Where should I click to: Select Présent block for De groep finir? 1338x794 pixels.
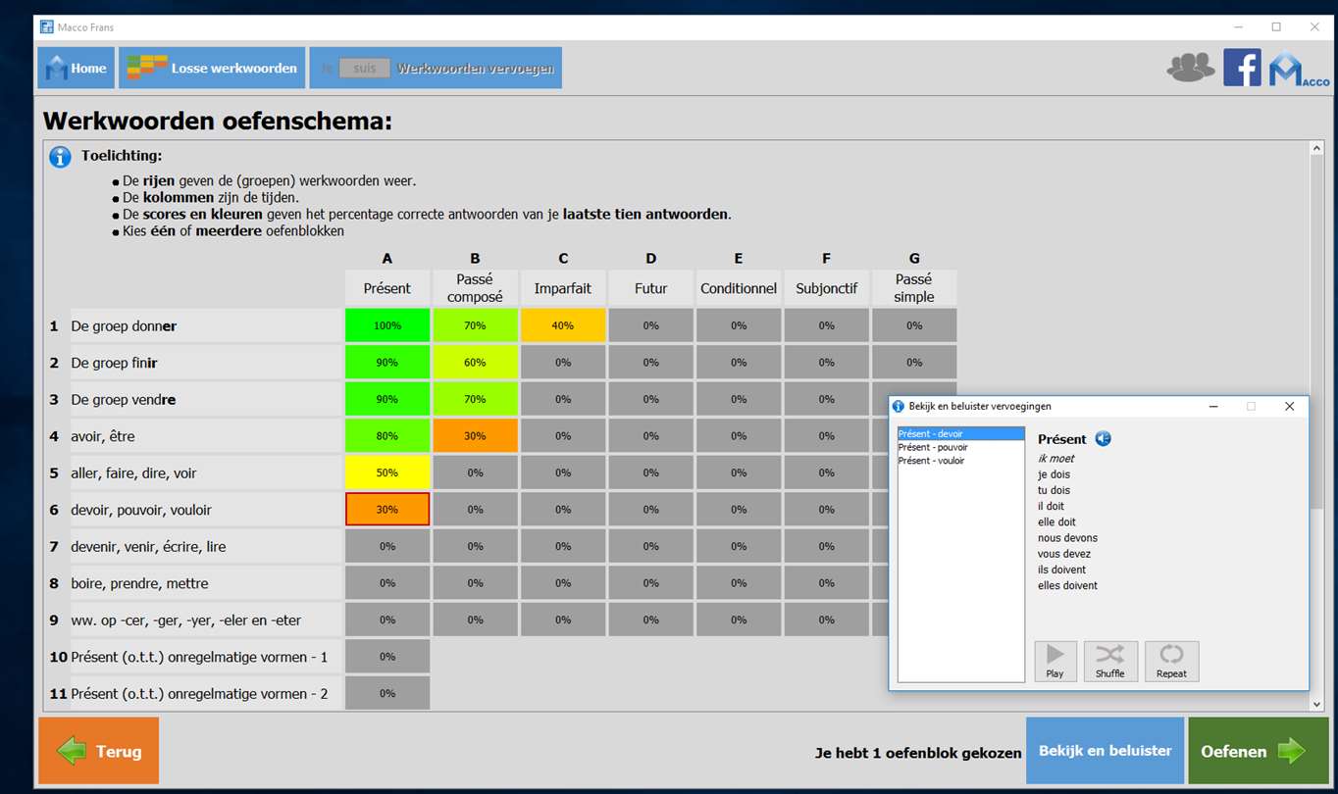pos(387,363)
